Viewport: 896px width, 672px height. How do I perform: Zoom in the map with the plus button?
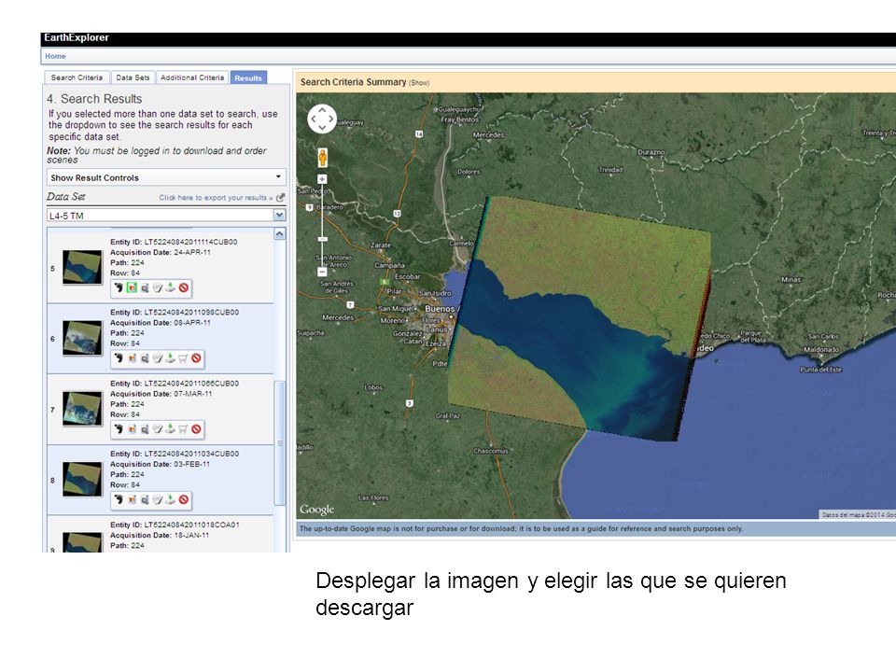click(322, 179)
